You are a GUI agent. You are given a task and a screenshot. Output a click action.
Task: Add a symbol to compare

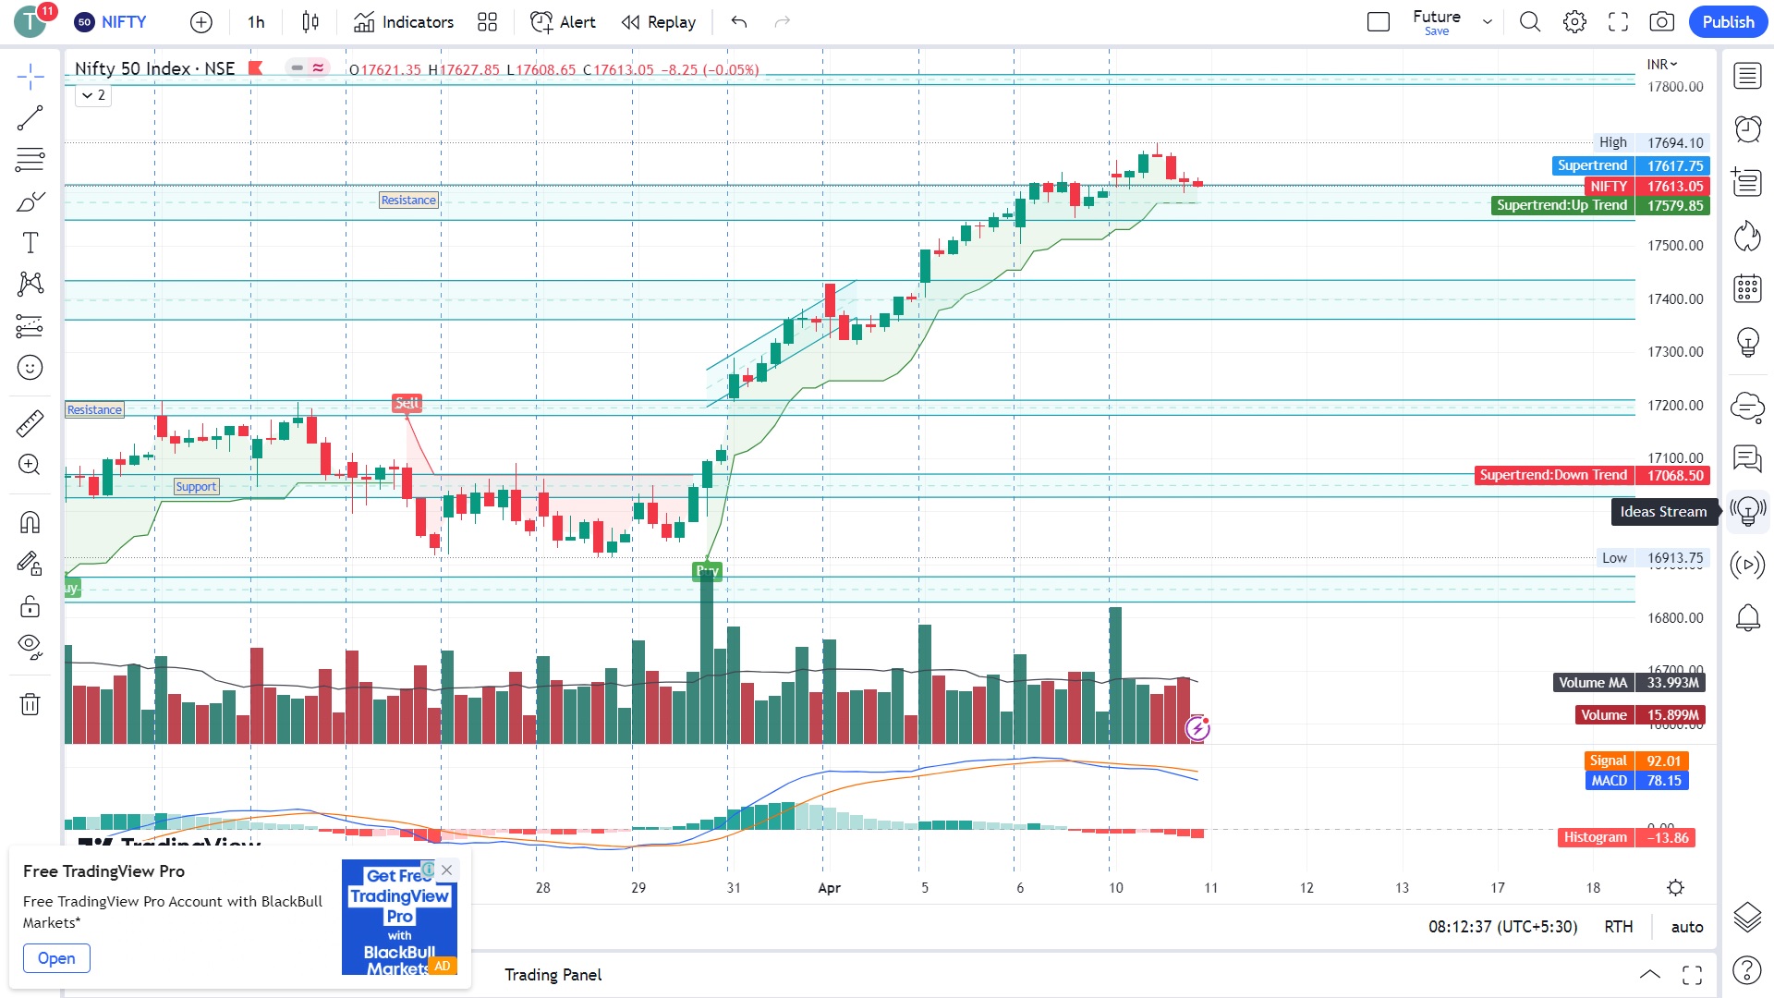[200, 22]
